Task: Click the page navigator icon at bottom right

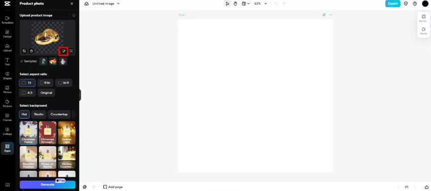Action: (x=426, y=187)
